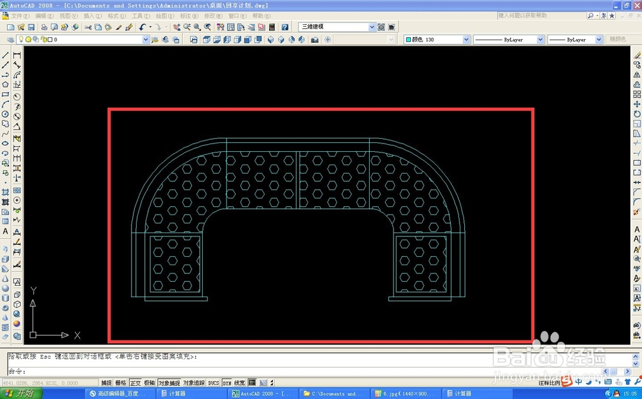
Task: Open the second ByLayer lineweight dropdown
Action: (599, 40)
